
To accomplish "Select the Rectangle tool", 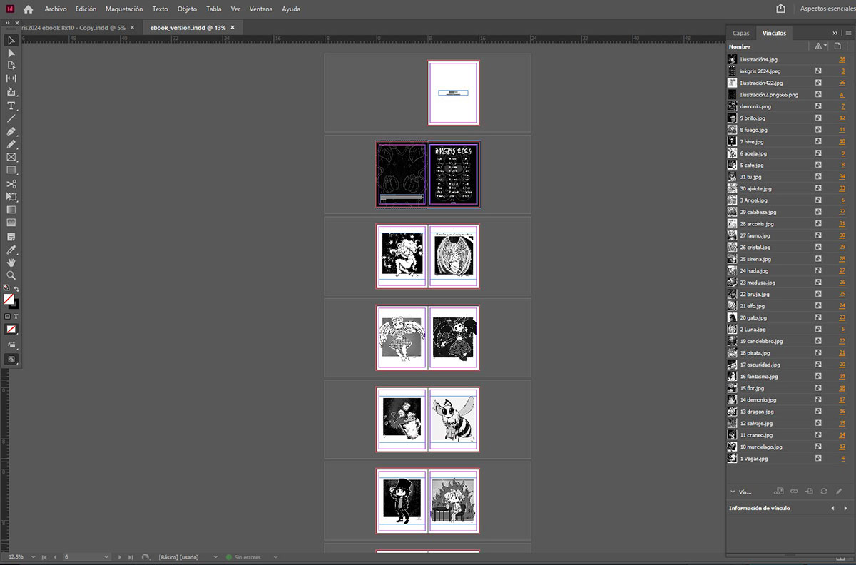I will pyautogui.click(x=11, y=170).
